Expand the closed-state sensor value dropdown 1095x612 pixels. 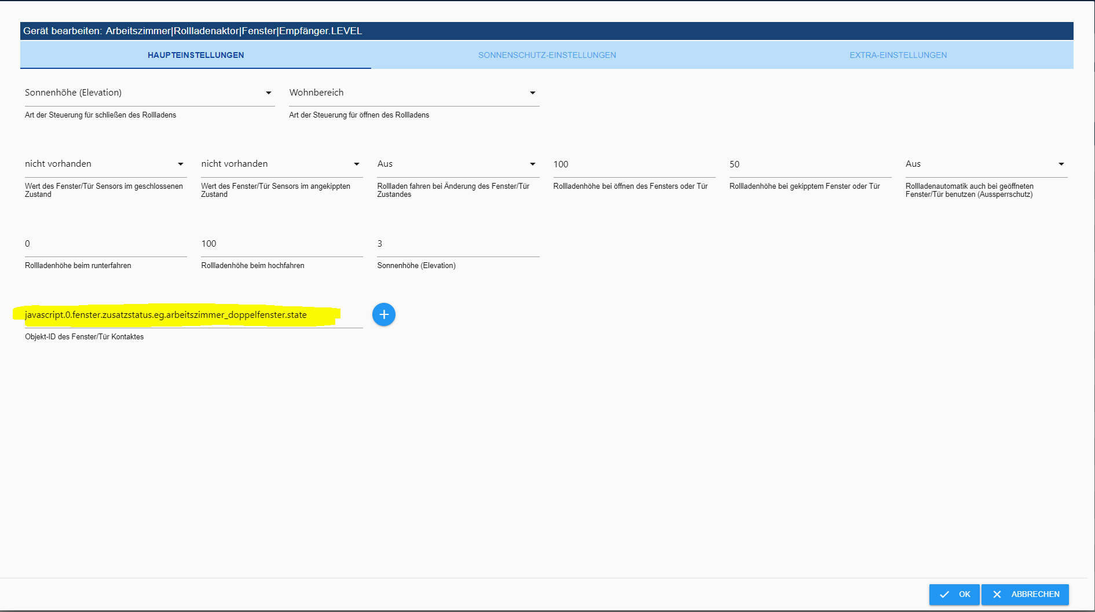tap(105, 164)
